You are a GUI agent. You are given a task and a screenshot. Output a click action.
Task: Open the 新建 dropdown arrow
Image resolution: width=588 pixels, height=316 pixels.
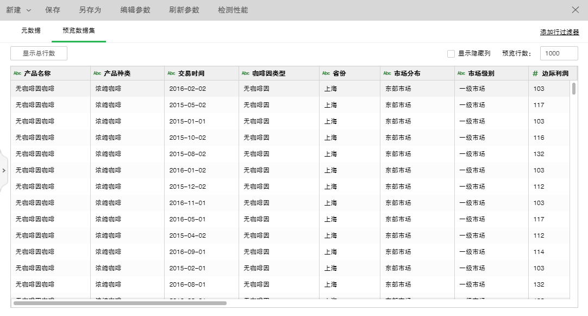pyautogui.click(x=29, y=10)
